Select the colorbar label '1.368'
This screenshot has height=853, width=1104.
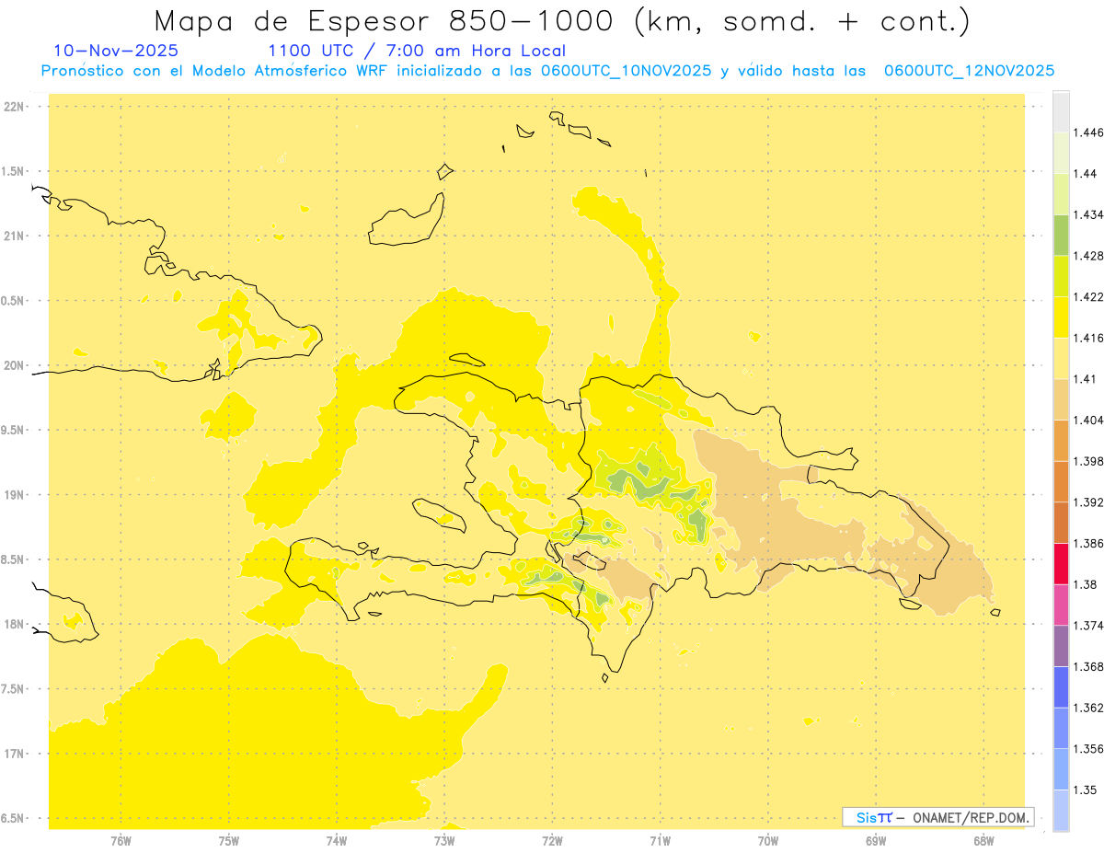coord(1089,666)
